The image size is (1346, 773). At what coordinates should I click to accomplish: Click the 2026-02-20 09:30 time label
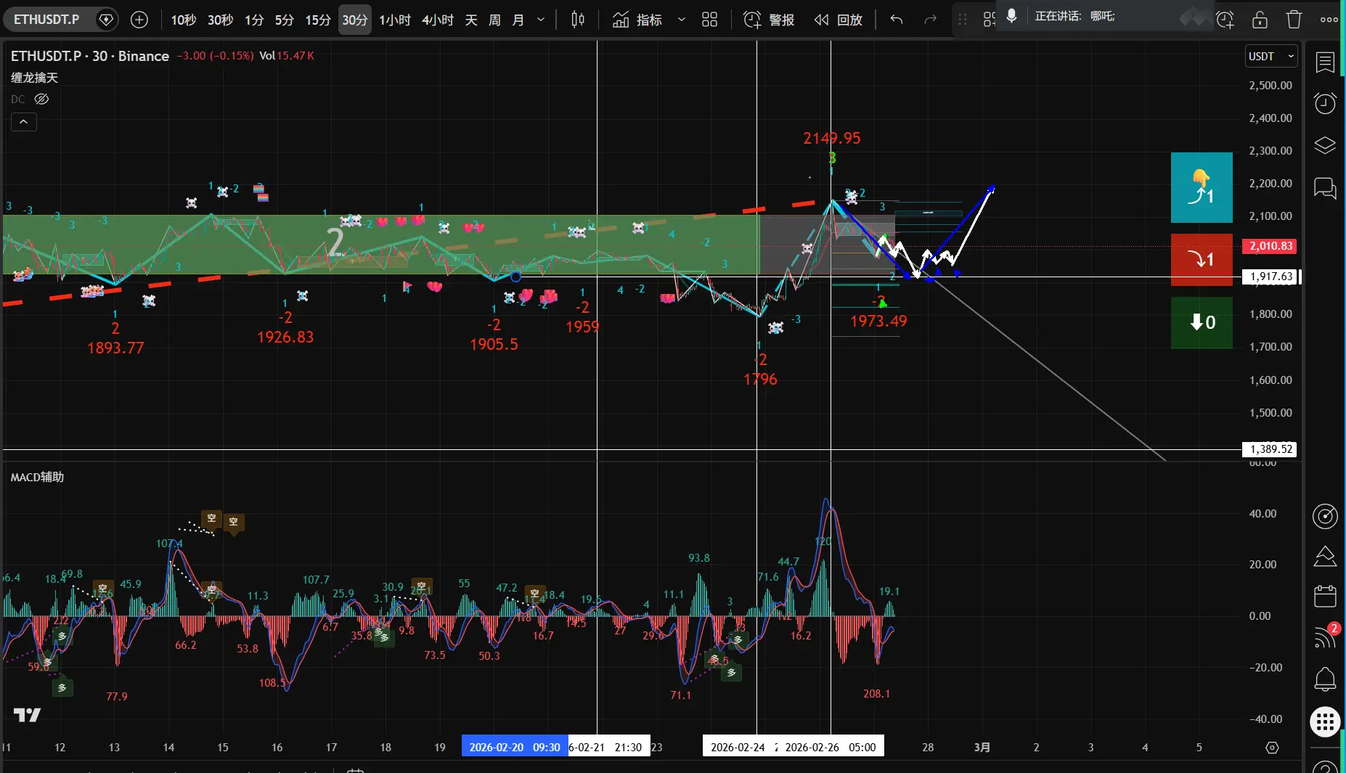pos(514,747)
